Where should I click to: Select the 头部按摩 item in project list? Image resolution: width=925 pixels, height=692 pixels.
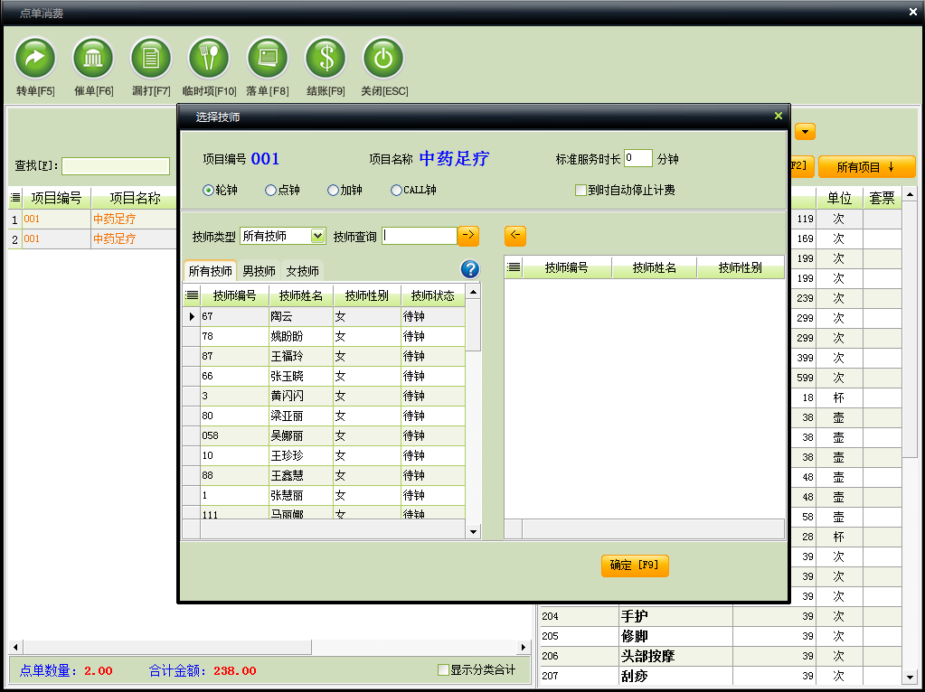pyautogui.click(x=721, y=656)
